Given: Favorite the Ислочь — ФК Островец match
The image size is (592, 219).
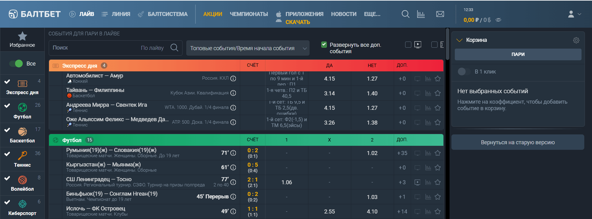Looking at the screenshot, I should (438, 211).
